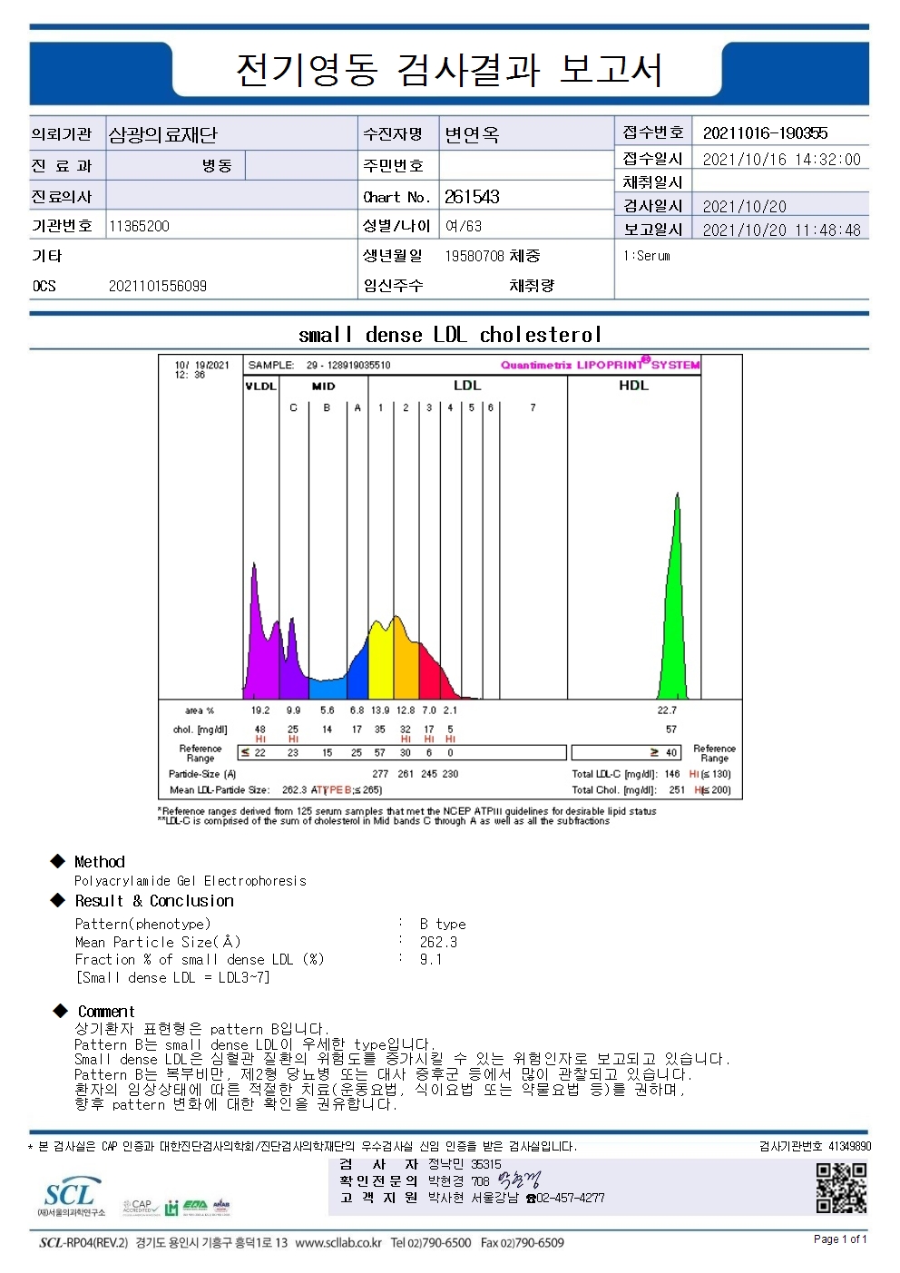Click the black diamond bullet beside Method
The height and width of the screenshot is (1273, 900).
pyautogui.click(x=58, y=861)
